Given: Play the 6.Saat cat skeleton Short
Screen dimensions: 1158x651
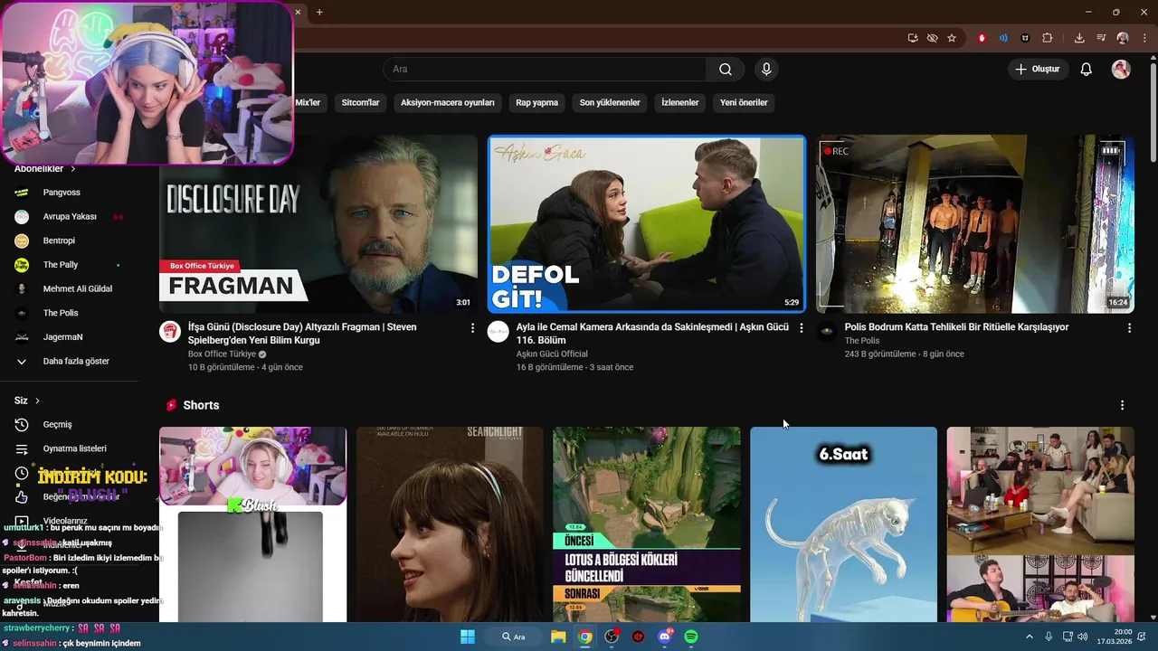Looking at the screenshot, I should pos(843,524).
